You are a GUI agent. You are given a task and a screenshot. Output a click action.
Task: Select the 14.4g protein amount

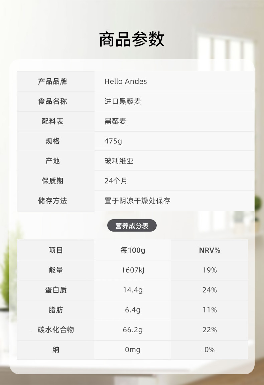pos(133,290)
